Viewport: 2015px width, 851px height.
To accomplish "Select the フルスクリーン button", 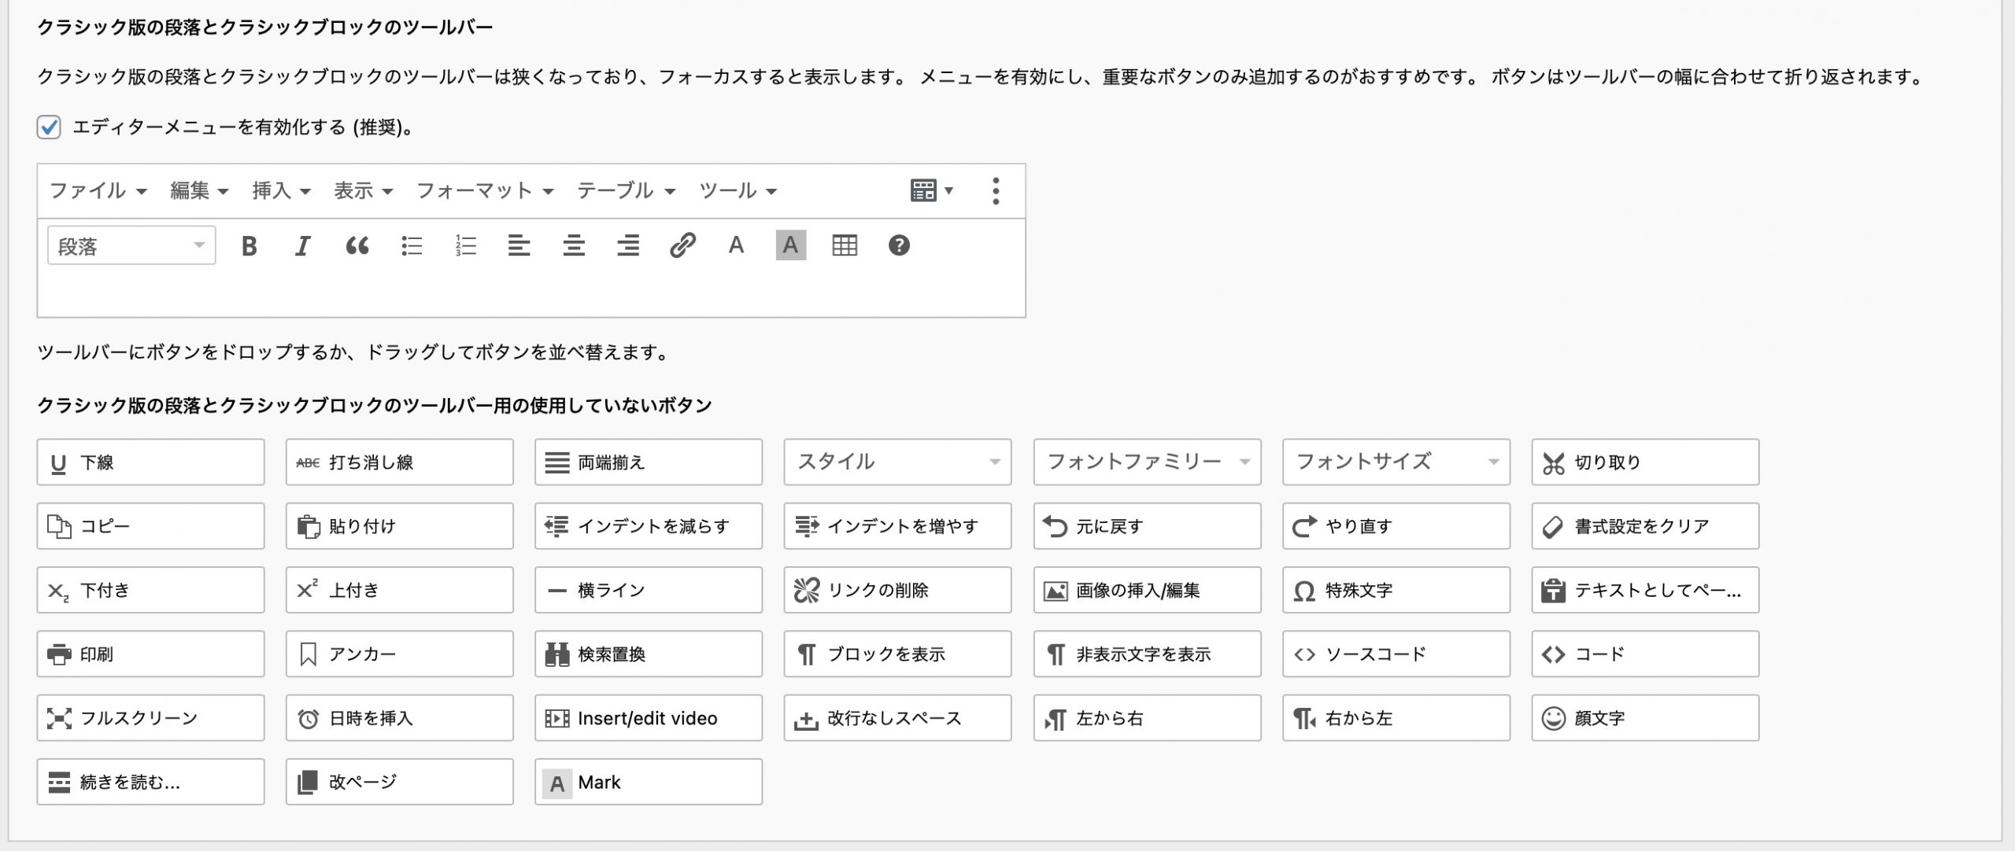I will pyautogui.click(x=150, y=717).
